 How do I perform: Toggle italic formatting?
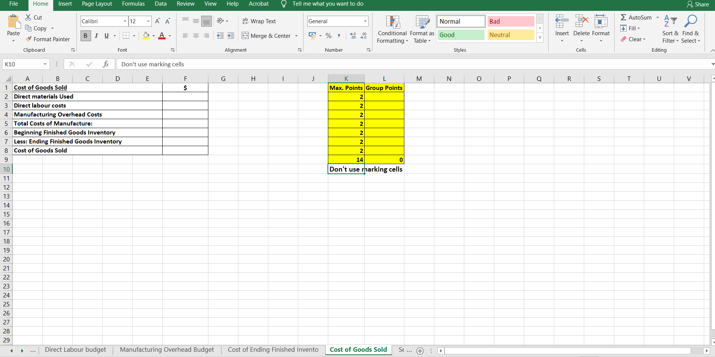pyautogui.click(x=96, y=36)
